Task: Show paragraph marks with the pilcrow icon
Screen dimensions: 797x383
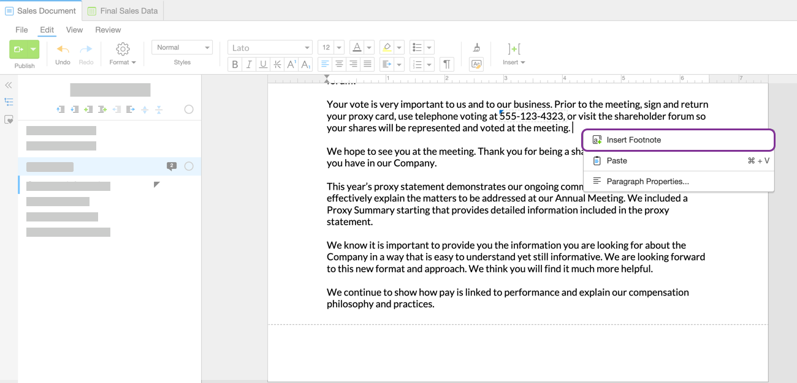Action: click(447, 64)
